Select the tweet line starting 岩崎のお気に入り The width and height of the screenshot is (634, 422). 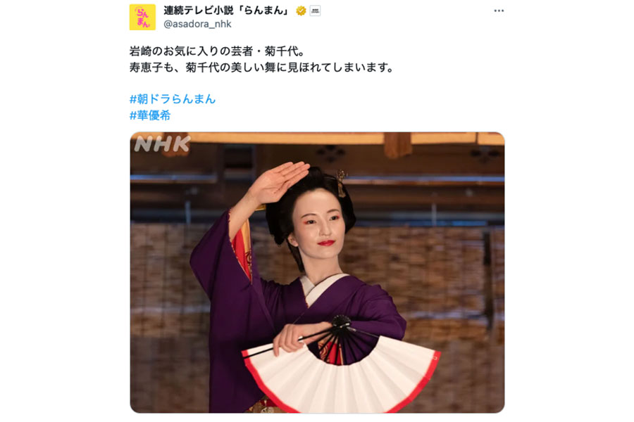217,51
